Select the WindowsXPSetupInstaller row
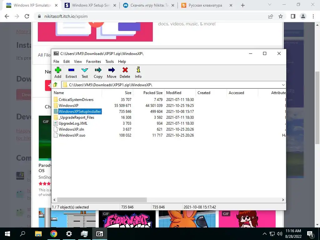Viewport: 320px width, 240px height. click(169, 112)
